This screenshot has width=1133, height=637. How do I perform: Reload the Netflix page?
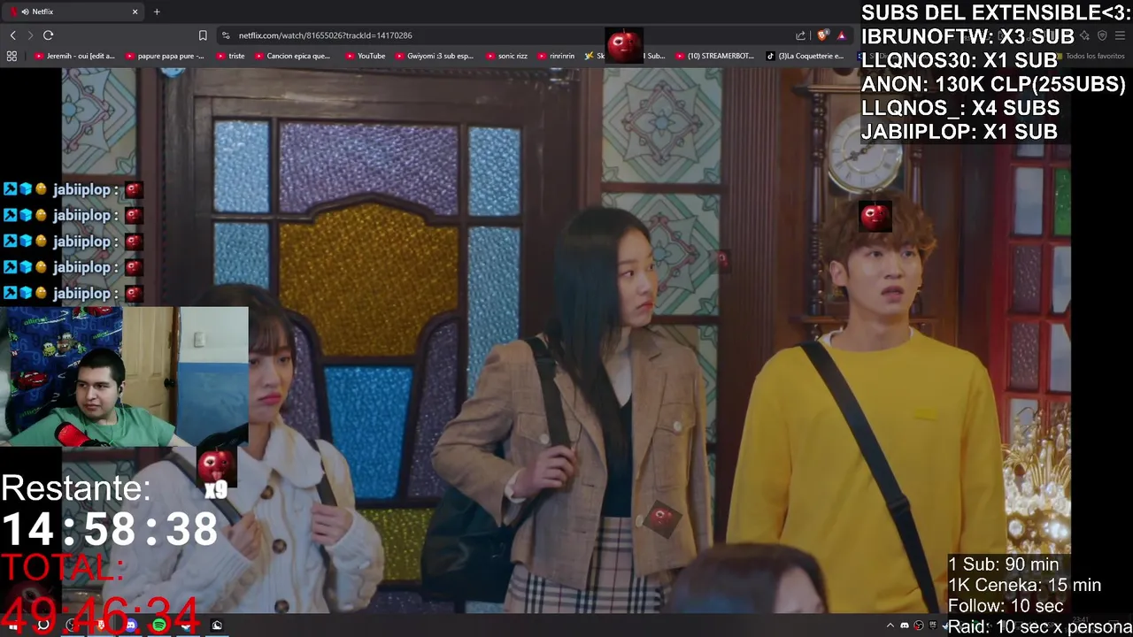[x=48, y=35]
